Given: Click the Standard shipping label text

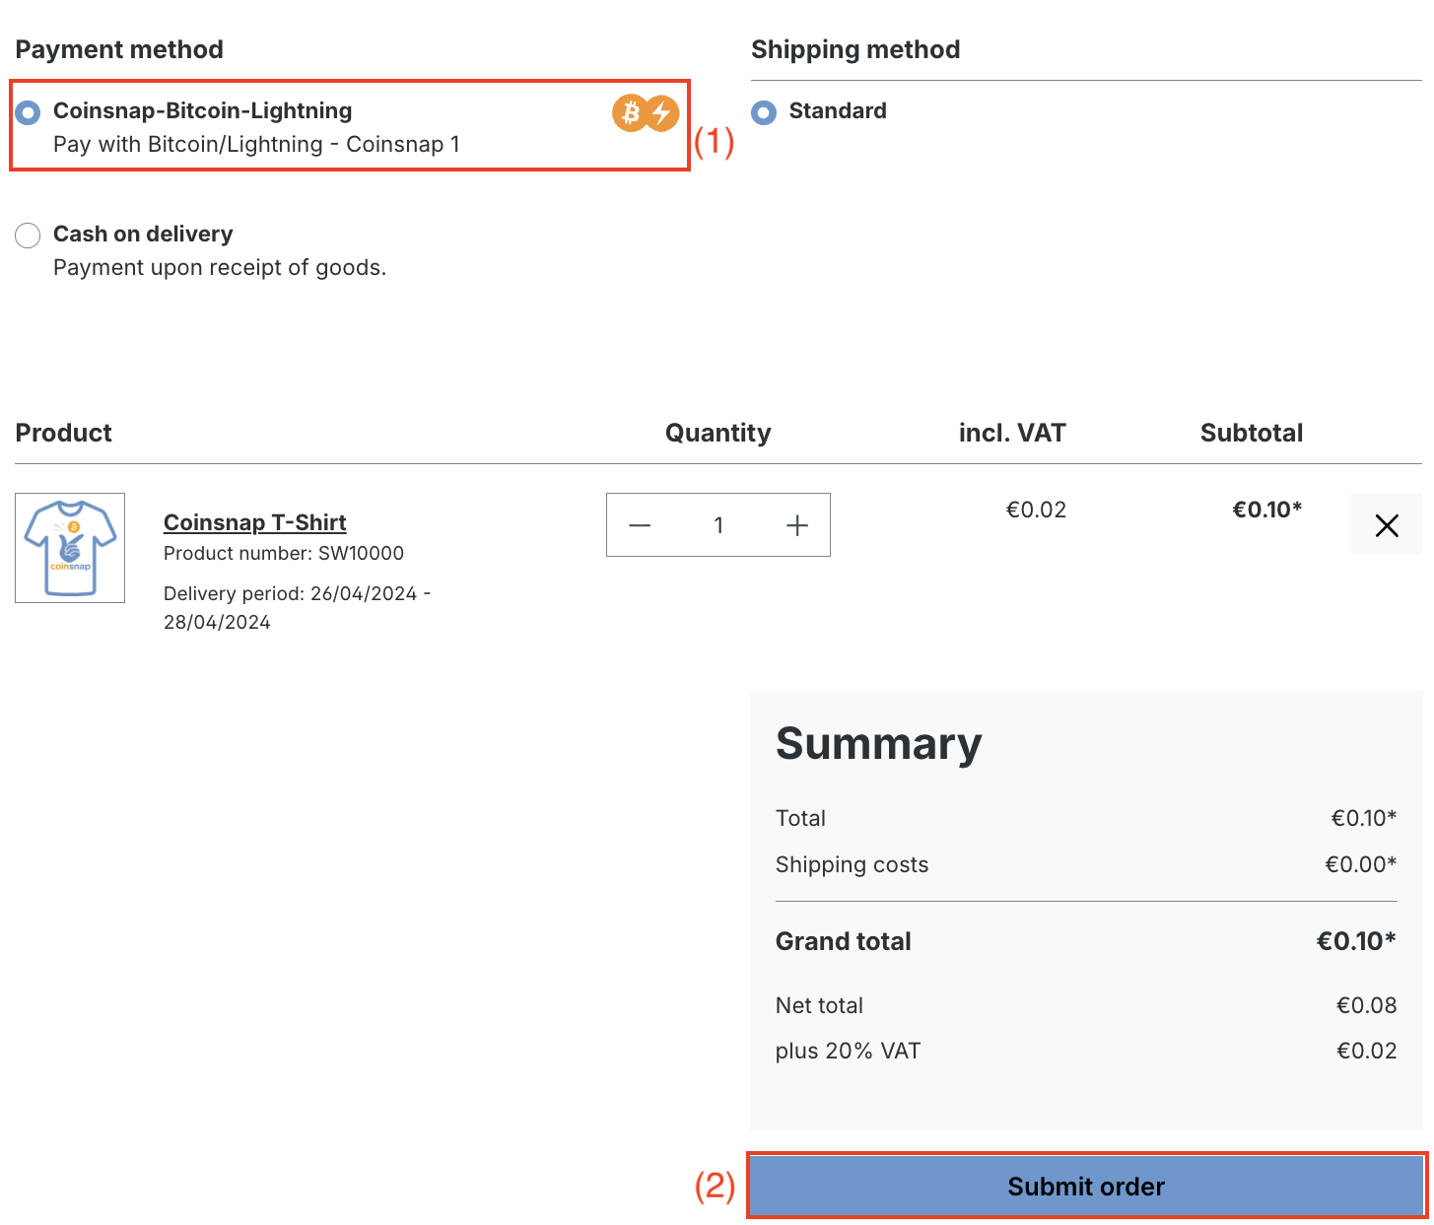Looking at the screenshot, I should (837, 111).
